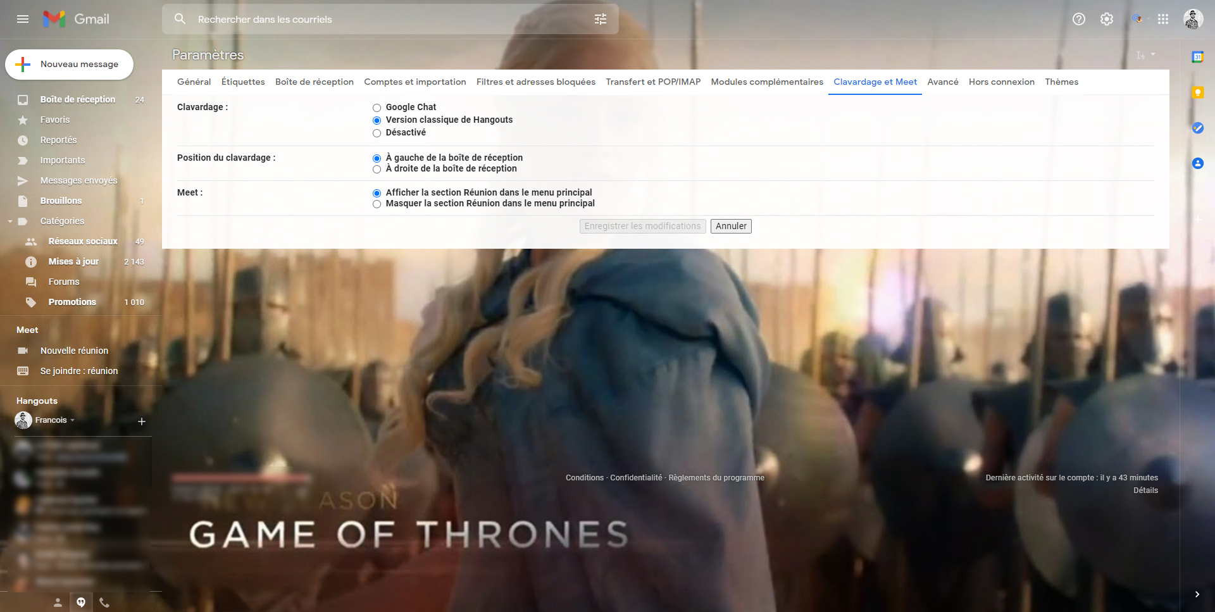
Task: Open Contacts side panel icon
Action: pos(1197,163)
